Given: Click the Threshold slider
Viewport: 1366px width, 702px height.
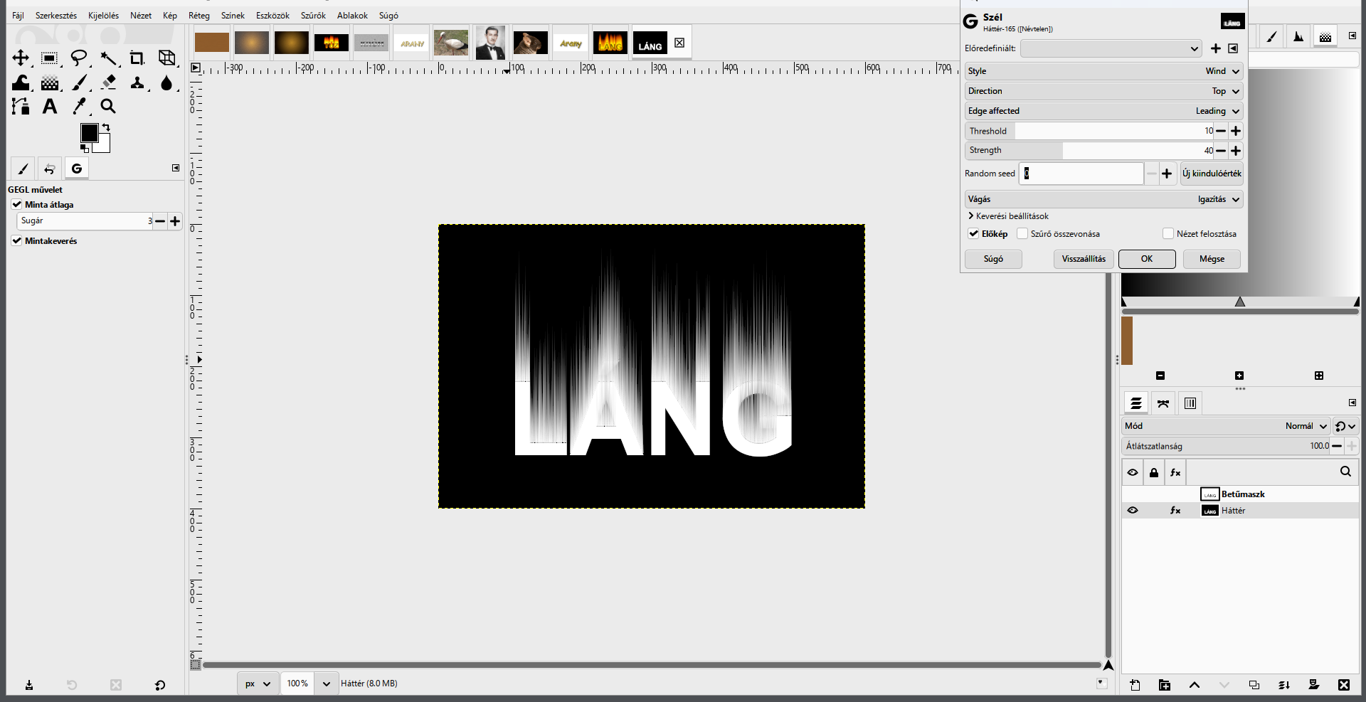Looking at the screenshot, I should pos(1089,131).
